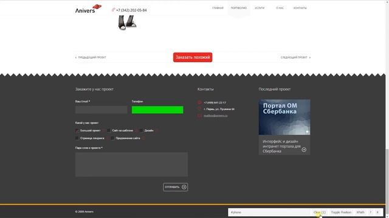The width and height of the screenshot is (389, 218).
Task: Click the green highlighted Телефон field
Action: tap(157, 110)
